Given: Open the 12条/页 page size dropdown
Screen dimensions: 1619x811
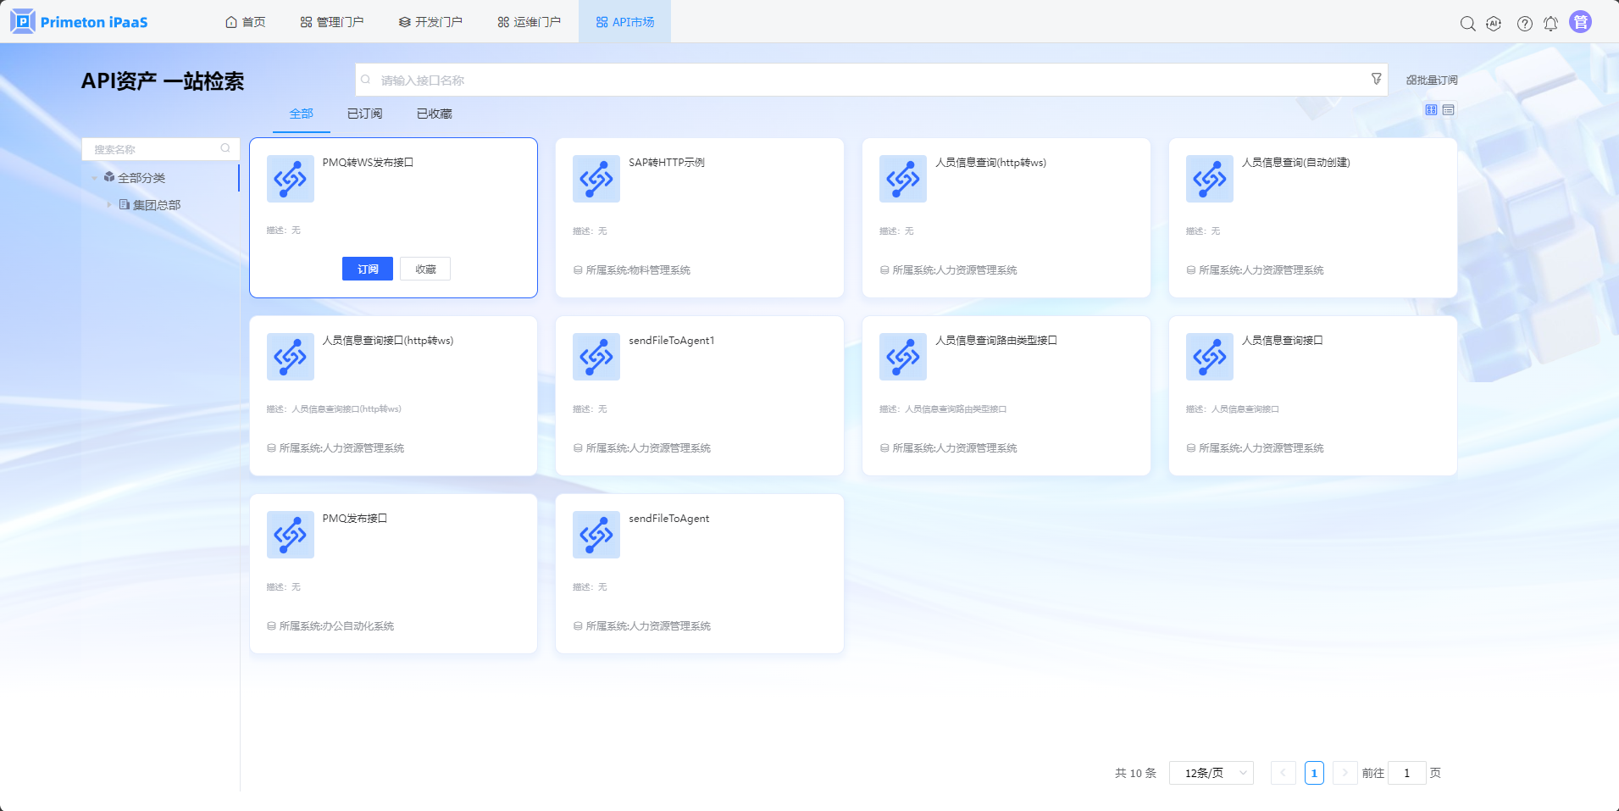Looking at the screenshot, I should click(x=1211, y=773).
